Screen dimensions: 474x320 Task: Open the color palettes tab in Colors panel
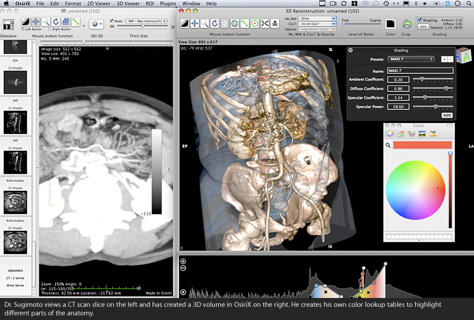click(411, 134)
